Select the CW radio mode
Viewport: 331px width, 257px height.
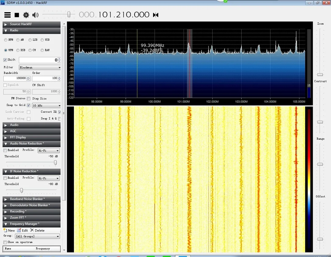30,50
